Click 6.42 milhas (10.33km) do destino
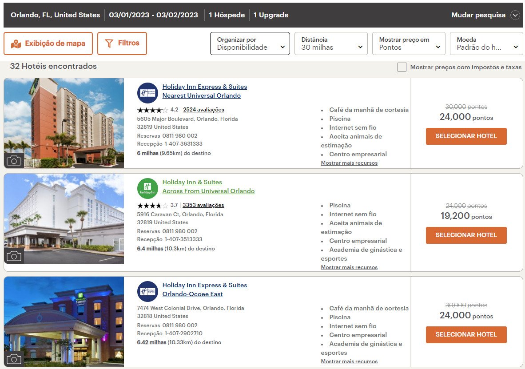 tap(179, 342)
